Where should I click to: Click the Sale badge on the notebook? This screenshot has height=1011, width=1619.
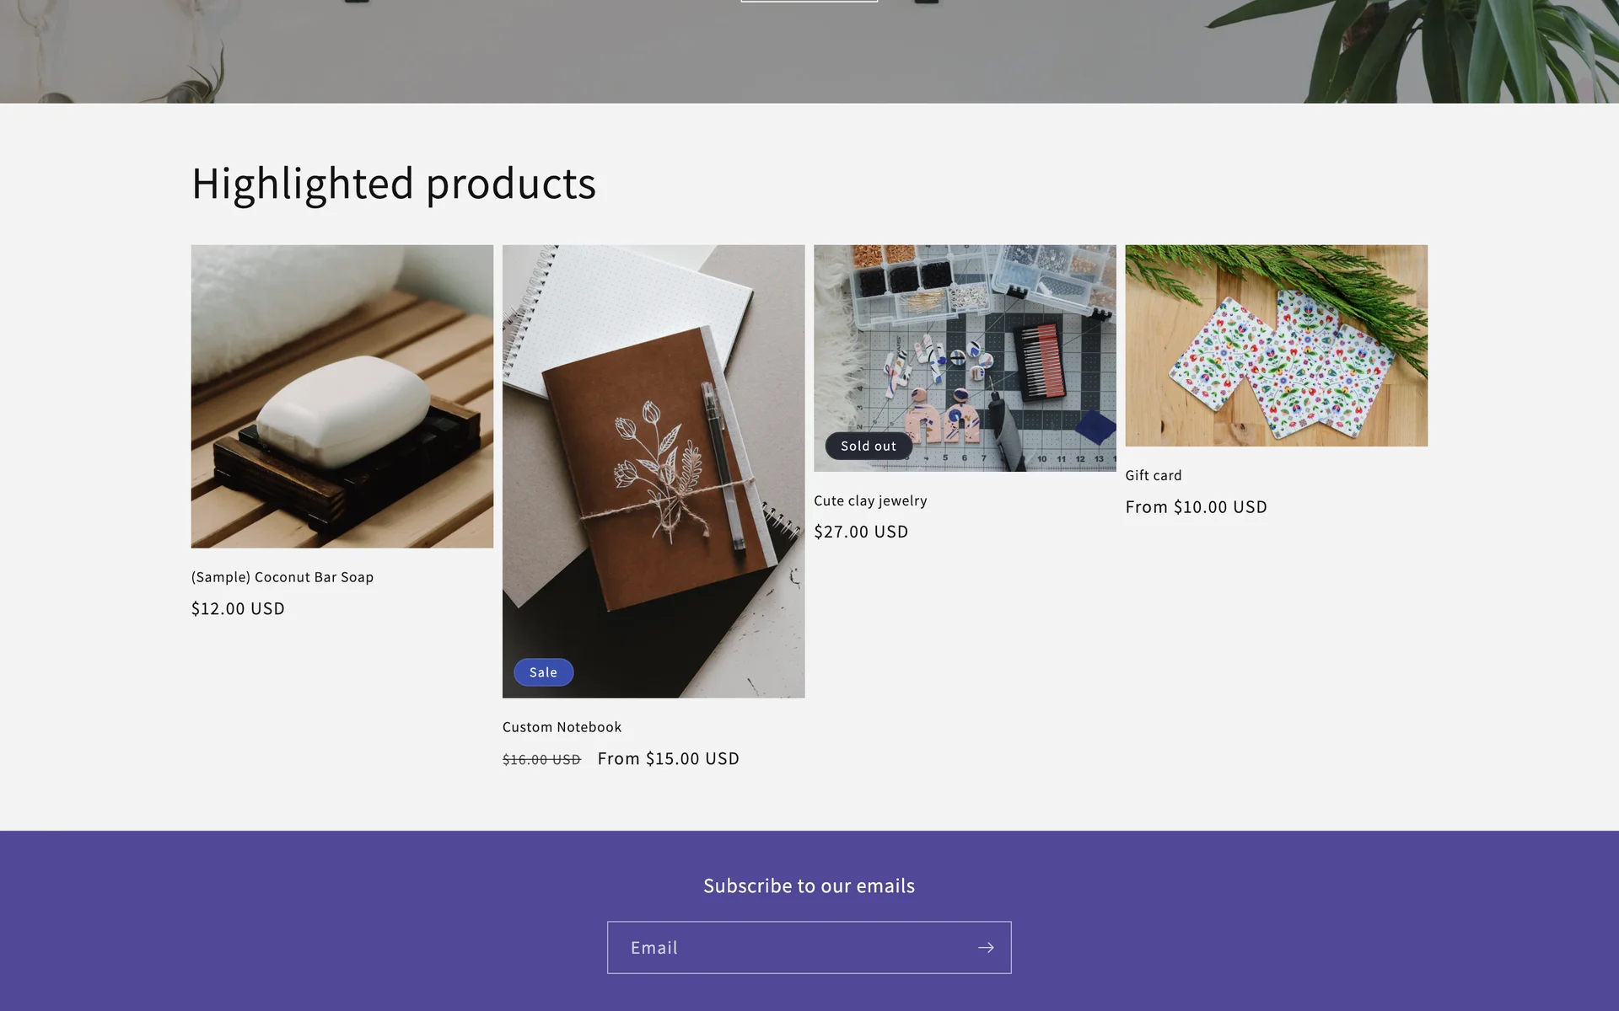543,672
